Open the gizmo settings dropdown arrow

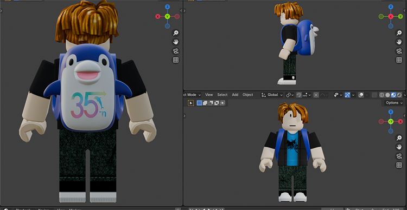click(353, 95)
